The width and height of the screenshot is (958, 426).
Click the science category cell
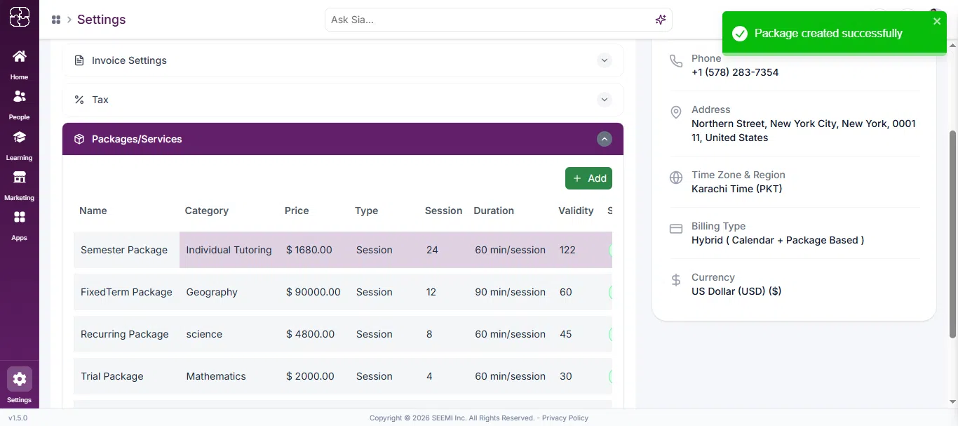coord(204,334)
